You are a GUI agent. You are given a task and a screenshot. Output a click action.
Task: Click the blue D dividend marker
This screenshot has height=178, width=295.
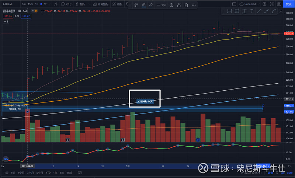198,140
